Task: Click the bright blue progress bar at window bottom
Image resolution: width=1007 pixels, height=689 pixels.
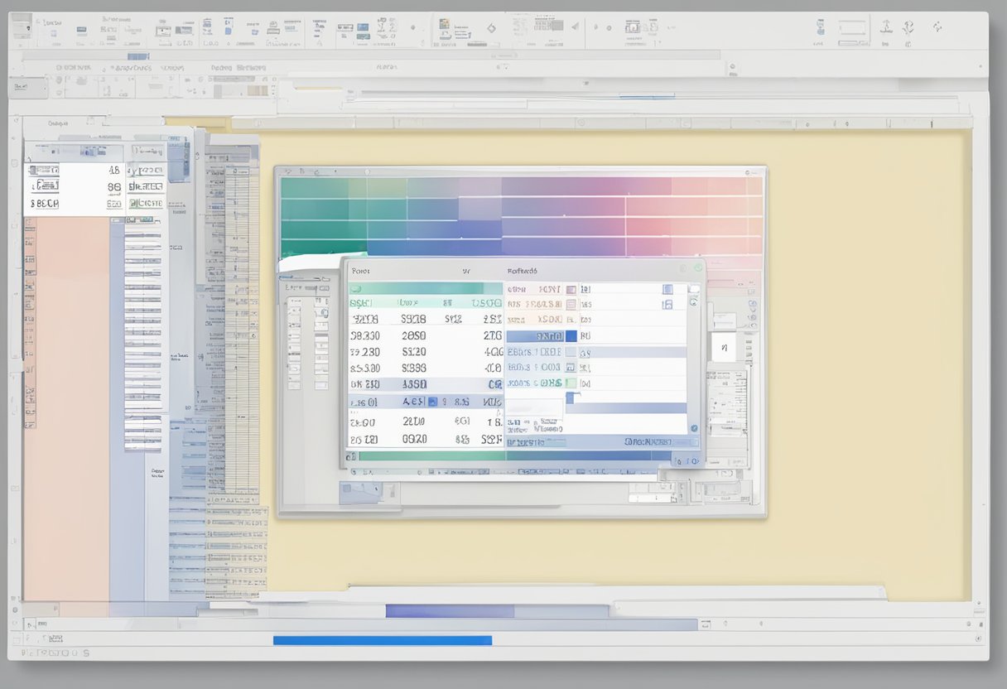Action: (382, 640)
